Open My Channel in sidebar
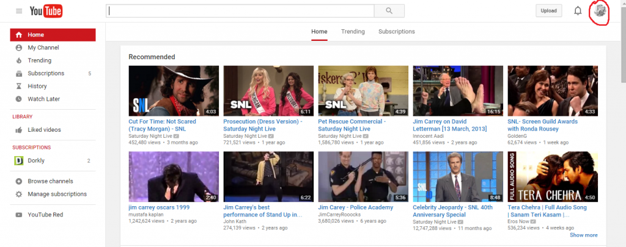Image resolution: width=626 pixels, height=247 pixels. pos(53,48)
